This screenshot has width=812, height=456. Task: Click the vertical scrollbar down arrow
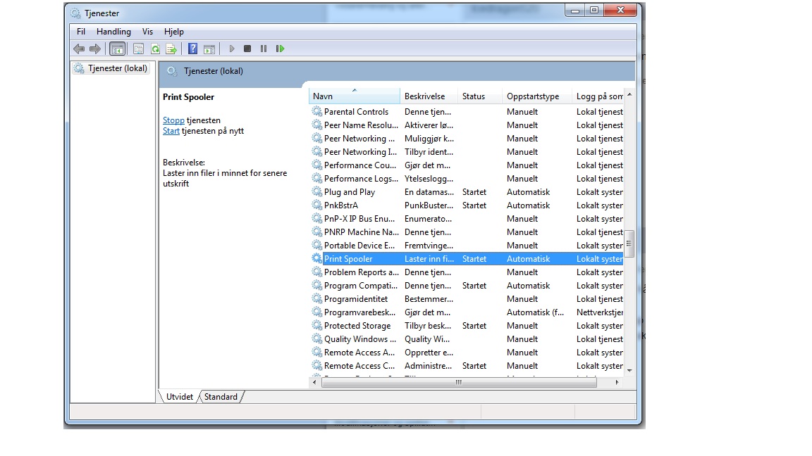pyautogui.click(x=629, y=370)
